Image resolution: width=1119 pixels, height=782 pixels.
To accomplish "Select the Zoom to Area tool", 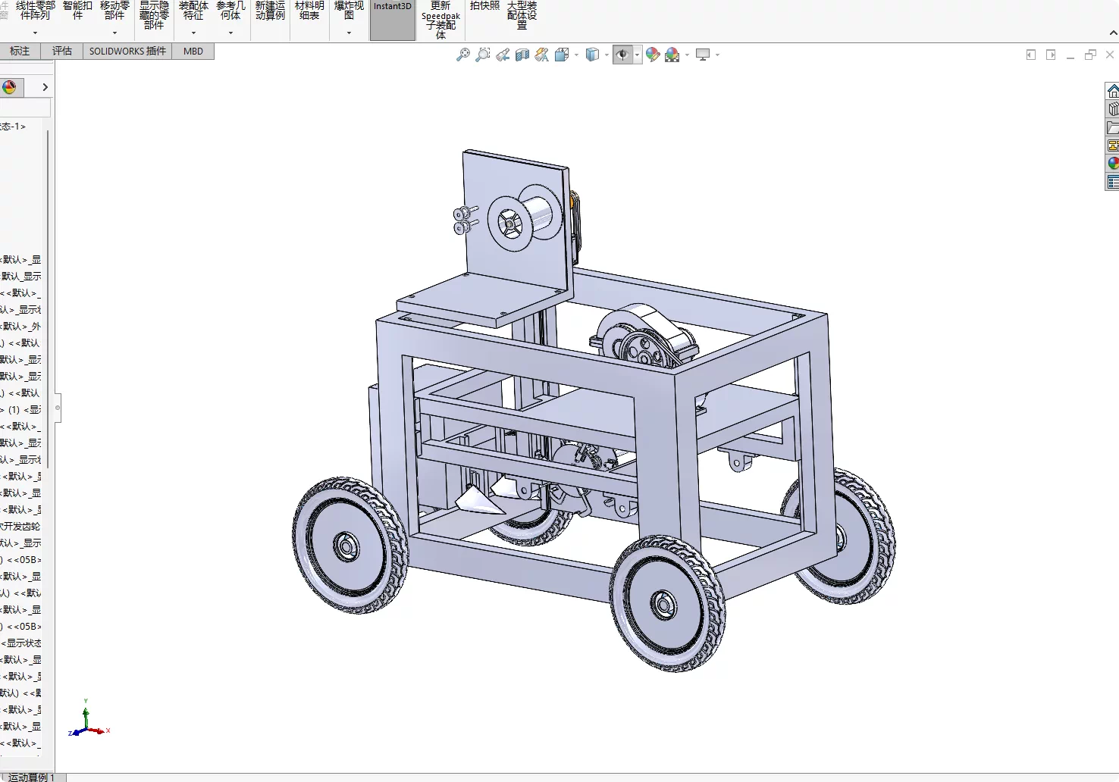I will 482,55.
